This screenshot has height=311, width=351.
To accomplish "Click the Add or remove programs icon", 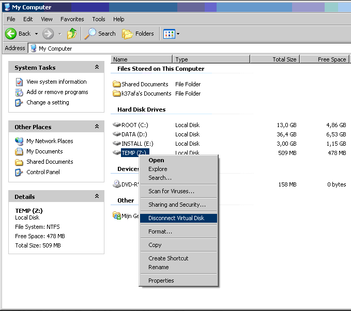I will point(19,92).
